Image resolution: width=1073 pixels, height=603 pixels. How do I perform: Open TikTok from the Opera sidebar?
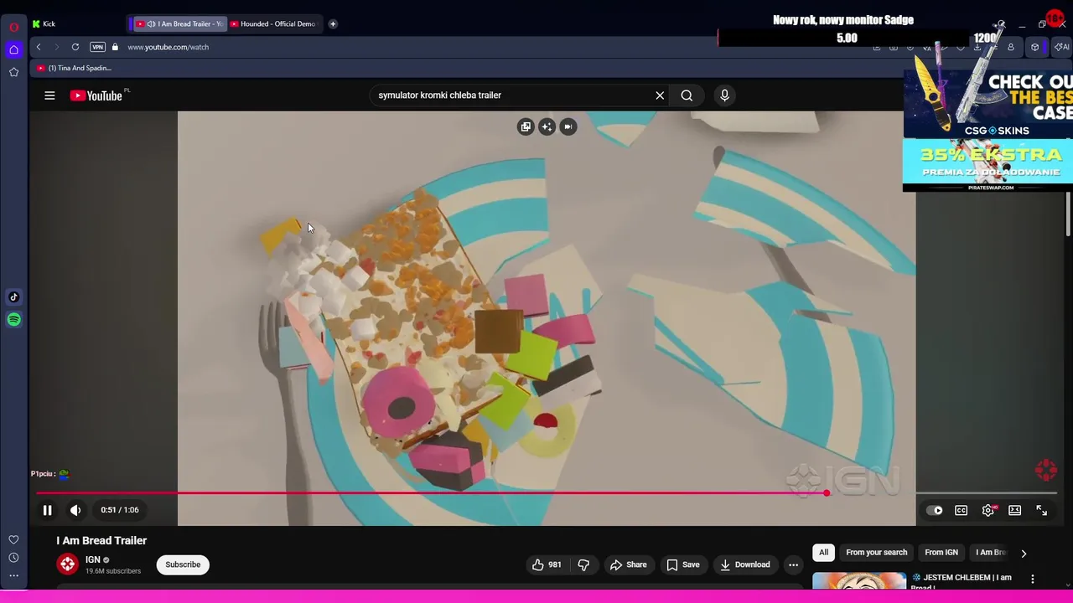[x=13, y=297]
